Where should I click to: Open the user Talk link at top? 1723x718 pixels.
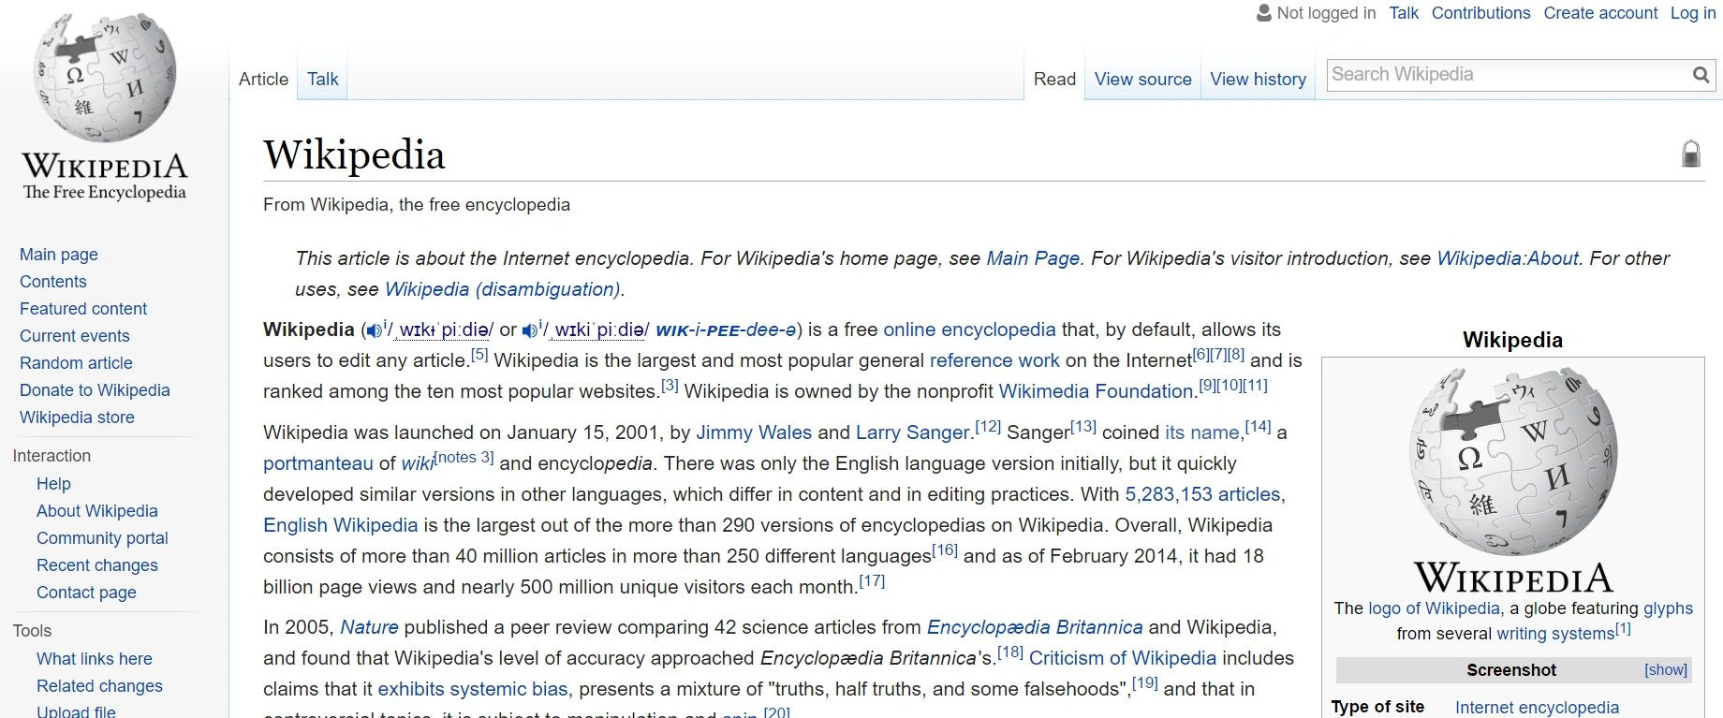[1404, 13]
